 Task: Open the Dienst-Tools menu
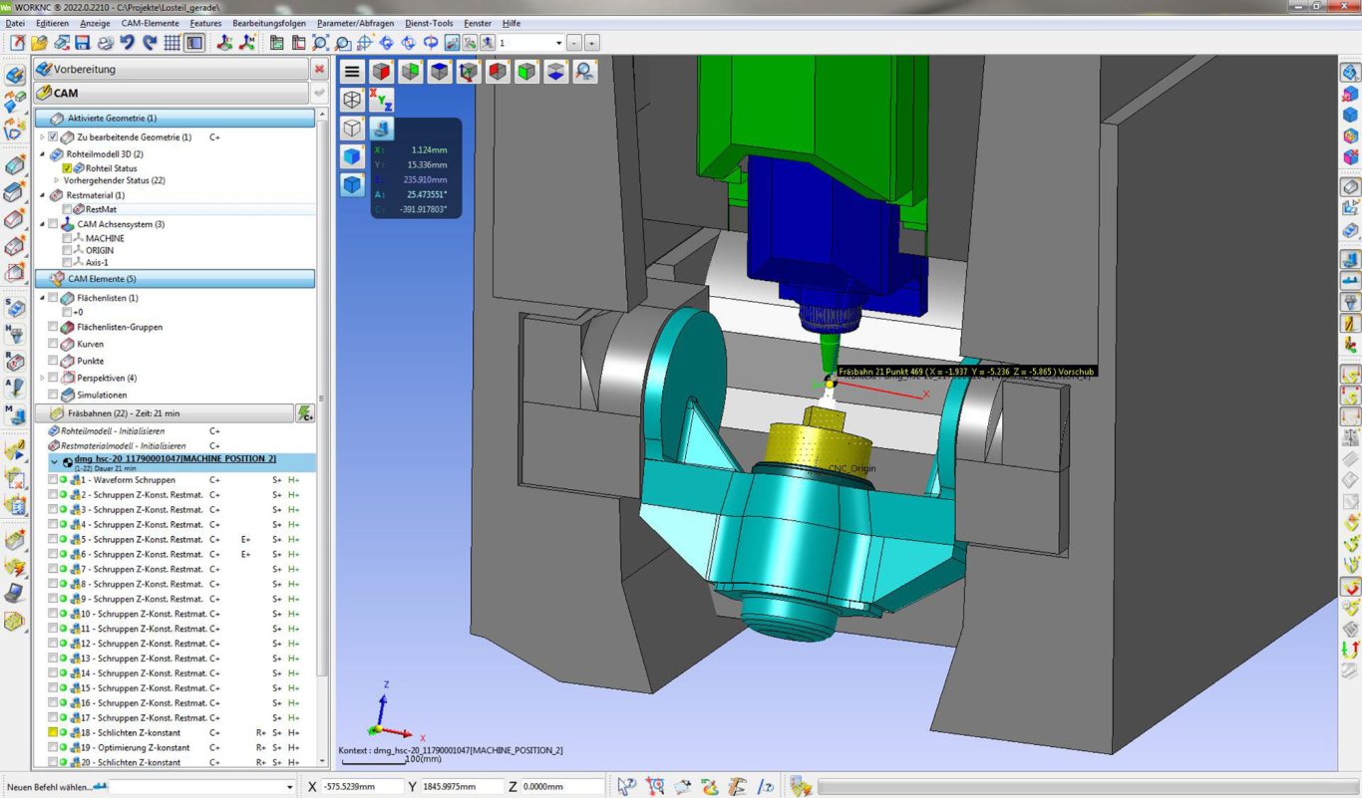coord(429,23)
